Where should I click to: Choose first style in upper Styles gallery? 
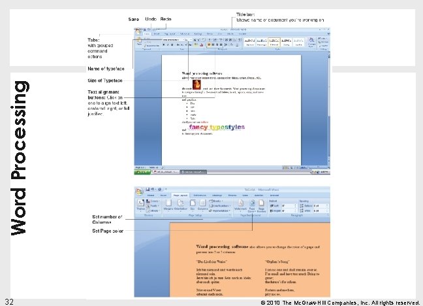pos(249,42)
